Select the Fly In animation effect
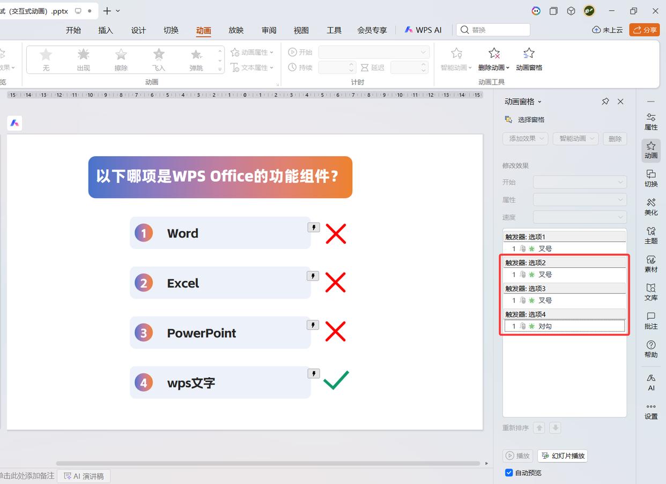The image size is (666, 484). (x=159, y=59)
